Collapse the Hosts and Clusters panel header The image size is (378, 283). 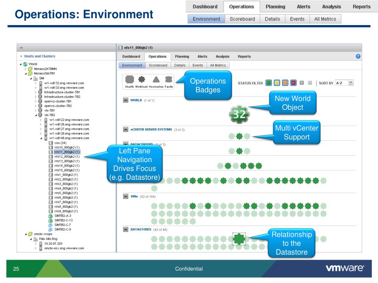coord(21,56)
